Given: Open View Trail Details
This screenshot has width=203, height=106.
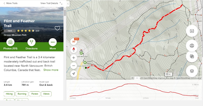Looking at the screenshot, I should pyautogui.click(x=51, y=3).
